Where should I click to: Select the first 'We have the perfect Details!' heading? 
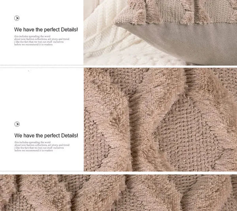46,30
